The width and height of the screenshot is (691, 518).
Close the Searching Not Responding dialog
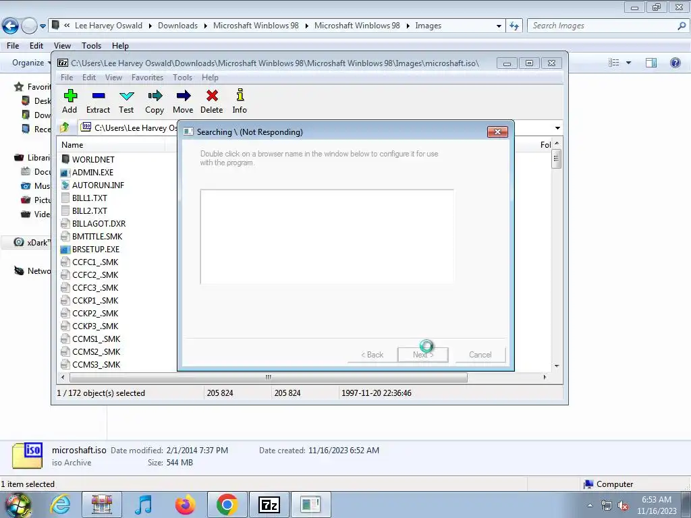[497, 132]
